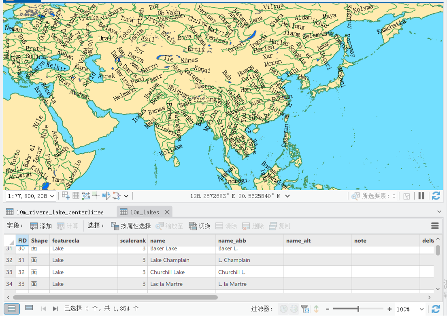This screenshot has height=316, width=447.
Task: Open the table hamburger menu
Action: [x=435, y=226]
